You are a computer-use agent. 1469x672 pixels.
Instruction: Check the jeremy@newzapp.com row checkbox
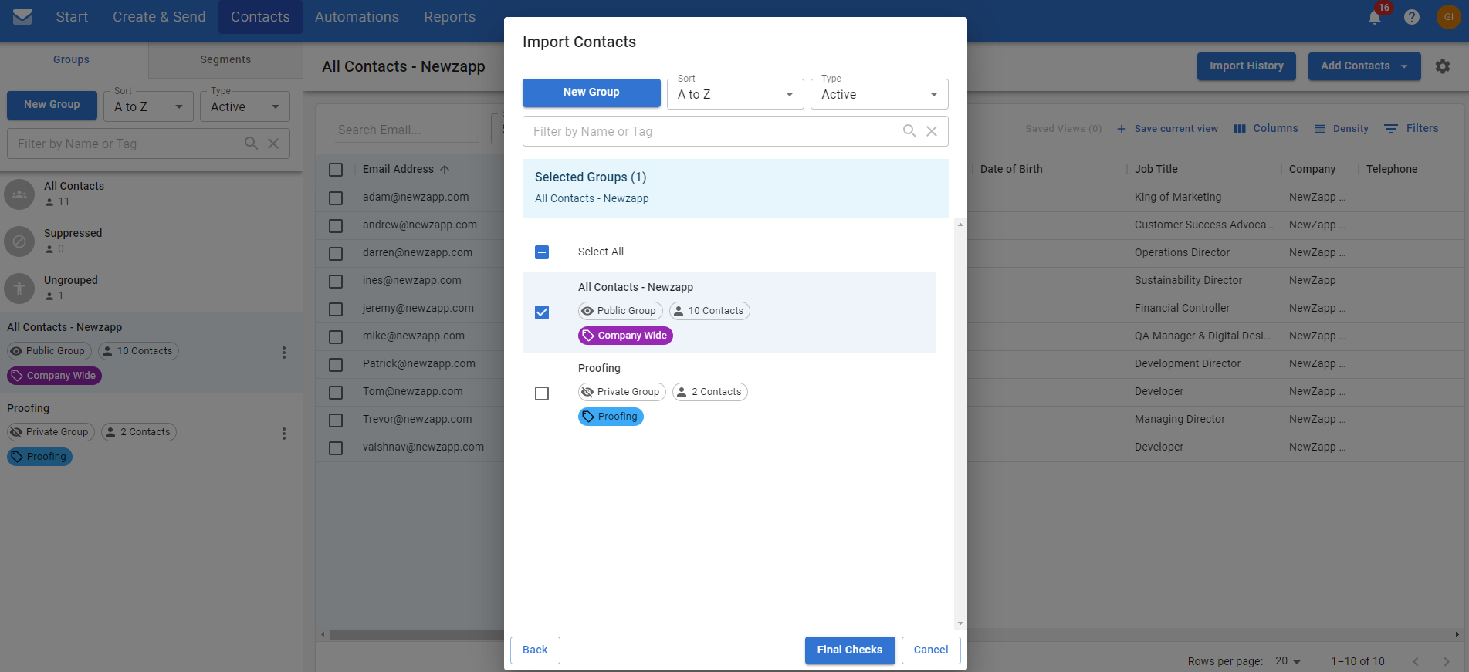click(x=336, y=309)
